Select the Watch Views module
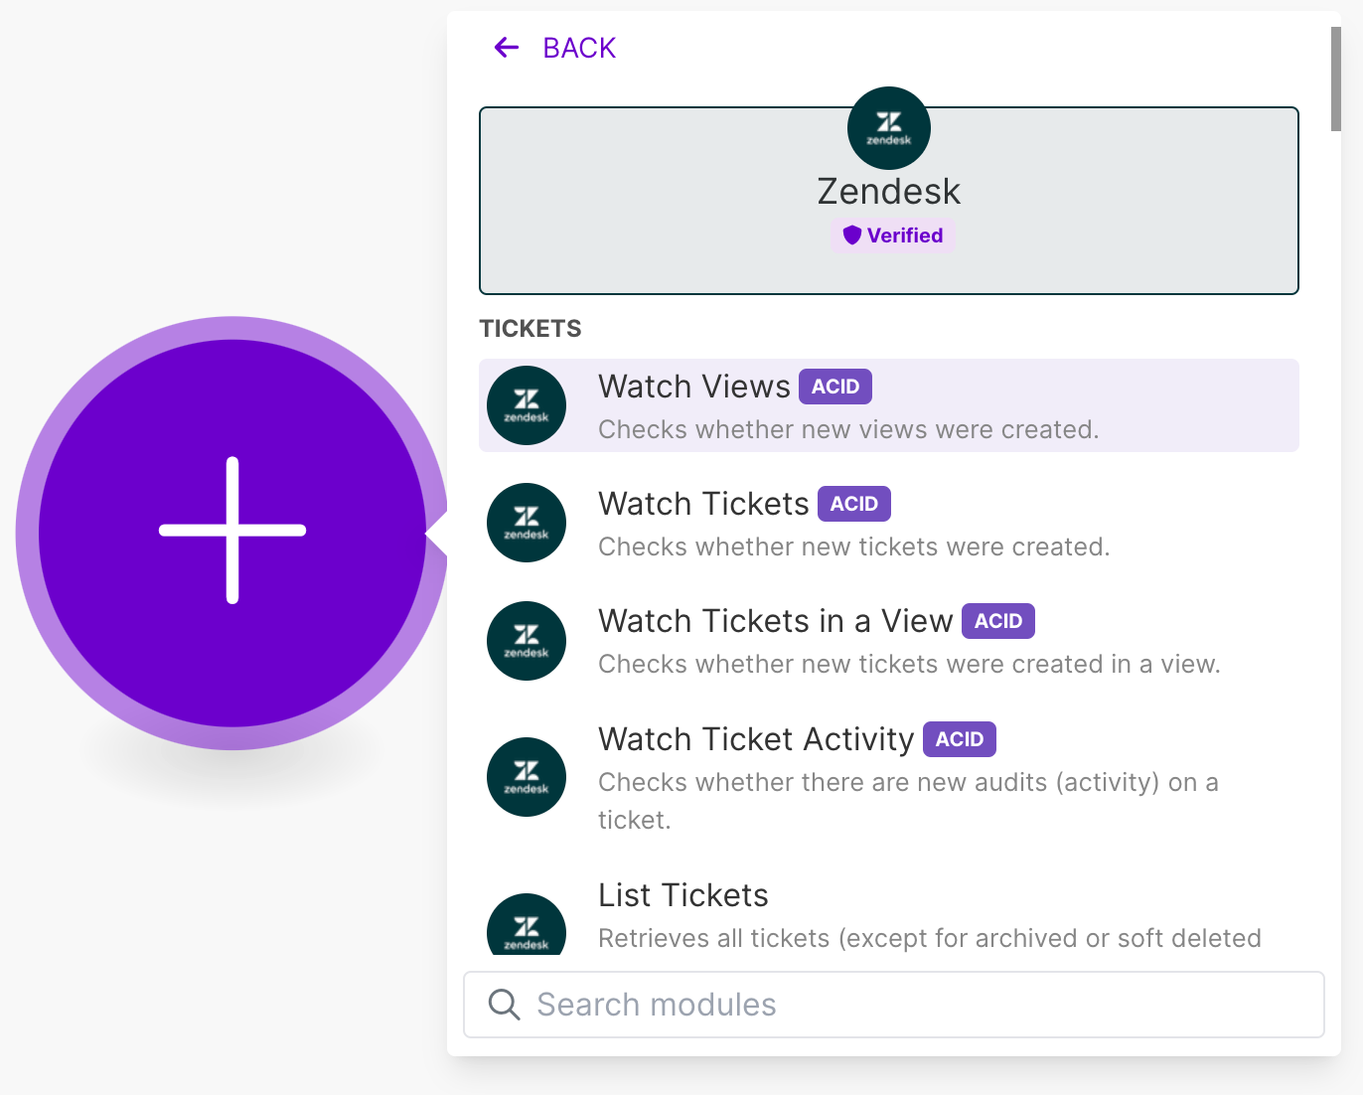The width and height of the screenshot is (1363, 1095). [889, 405]
